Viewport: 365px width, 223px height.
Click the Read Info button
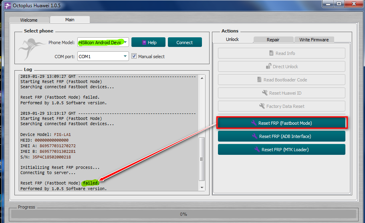(x=282, y=53)
